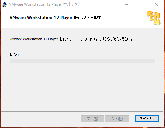Image resolution: width=165 pixels, height=128 pixels.
Task: Click the empty gray area below the progress bar
Action: tap(82, 87)
